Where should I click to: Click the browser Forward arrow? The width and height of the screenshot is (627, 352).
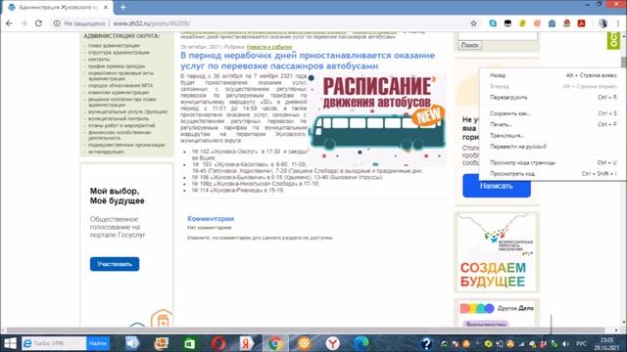pyautogui.click(x=24, y=23)
